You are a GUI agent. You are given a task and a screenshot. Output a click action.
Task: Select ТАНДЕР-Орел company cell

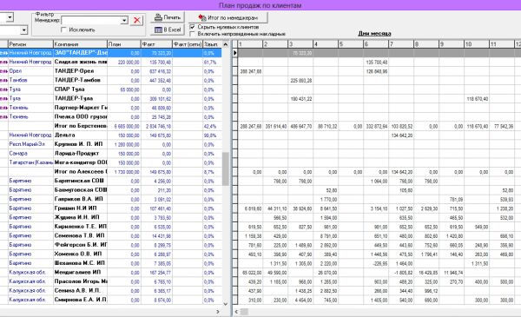point(80,71)
